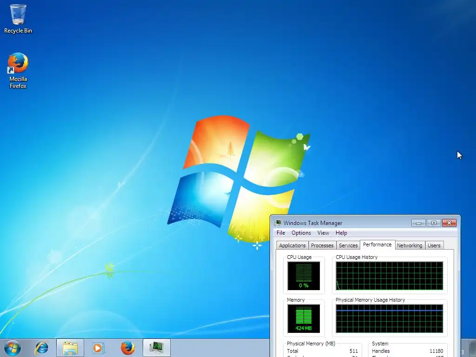Launch Windows Media Player from taskbar
This screenshot has width=476, height=357.
[x=98, y=348]
